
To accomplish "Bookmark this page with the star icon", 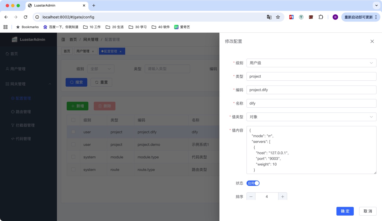I will coord(278,17).
